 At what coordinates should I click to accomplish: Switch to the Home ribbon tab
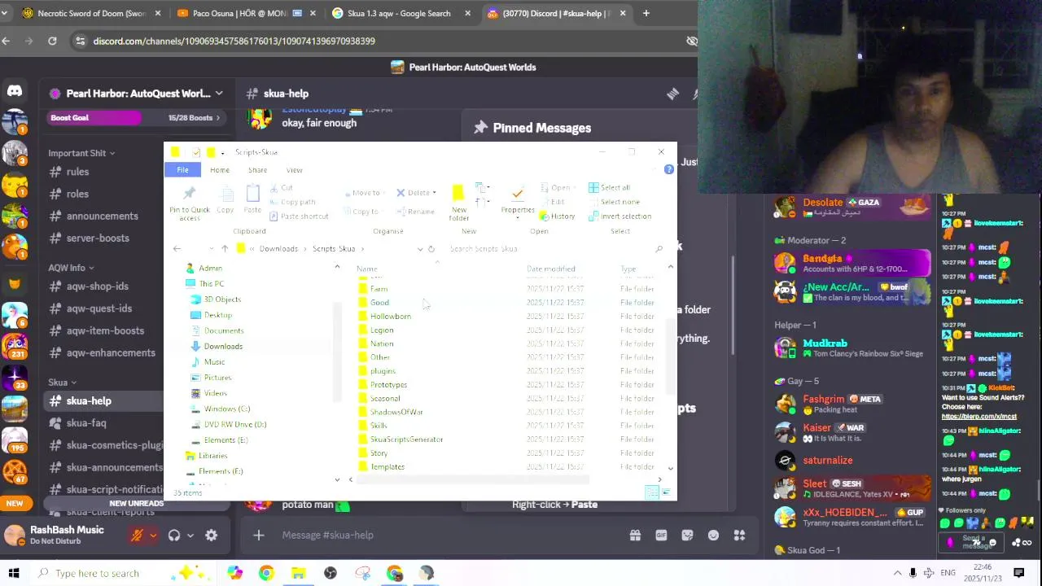point(220,170)
